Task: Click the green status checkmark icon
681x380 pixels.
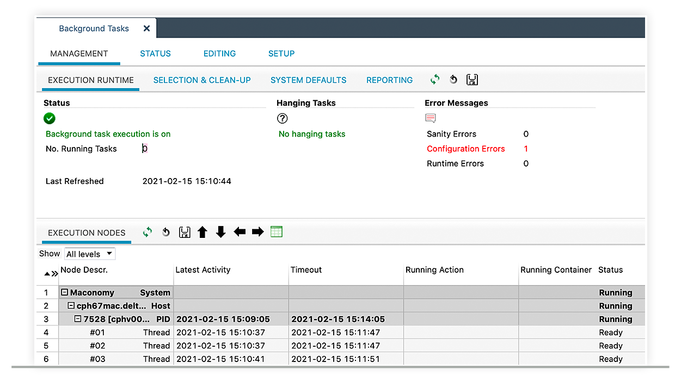Action: coord(49,118)
